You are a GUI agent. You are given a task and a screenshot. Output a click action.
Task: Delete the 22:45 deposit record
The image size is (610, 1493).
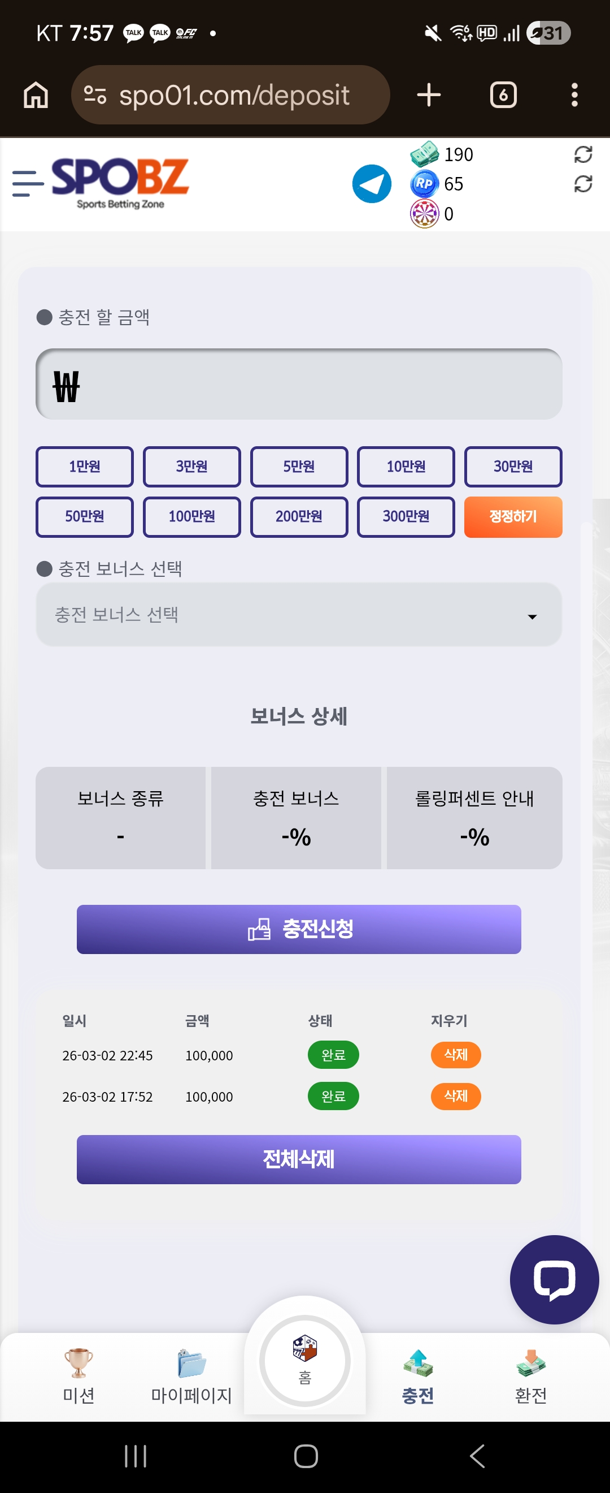coord(455,1055)
